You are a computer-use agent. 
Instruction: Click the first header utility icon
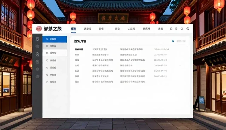[x=171, y=29]
